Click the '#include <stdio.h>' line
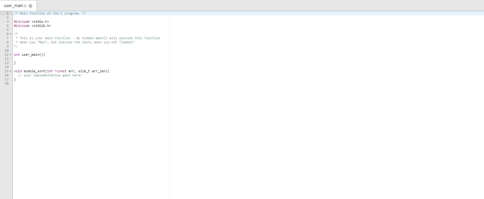The height and width of the screenshot is (199, 484). coord(31,22)
